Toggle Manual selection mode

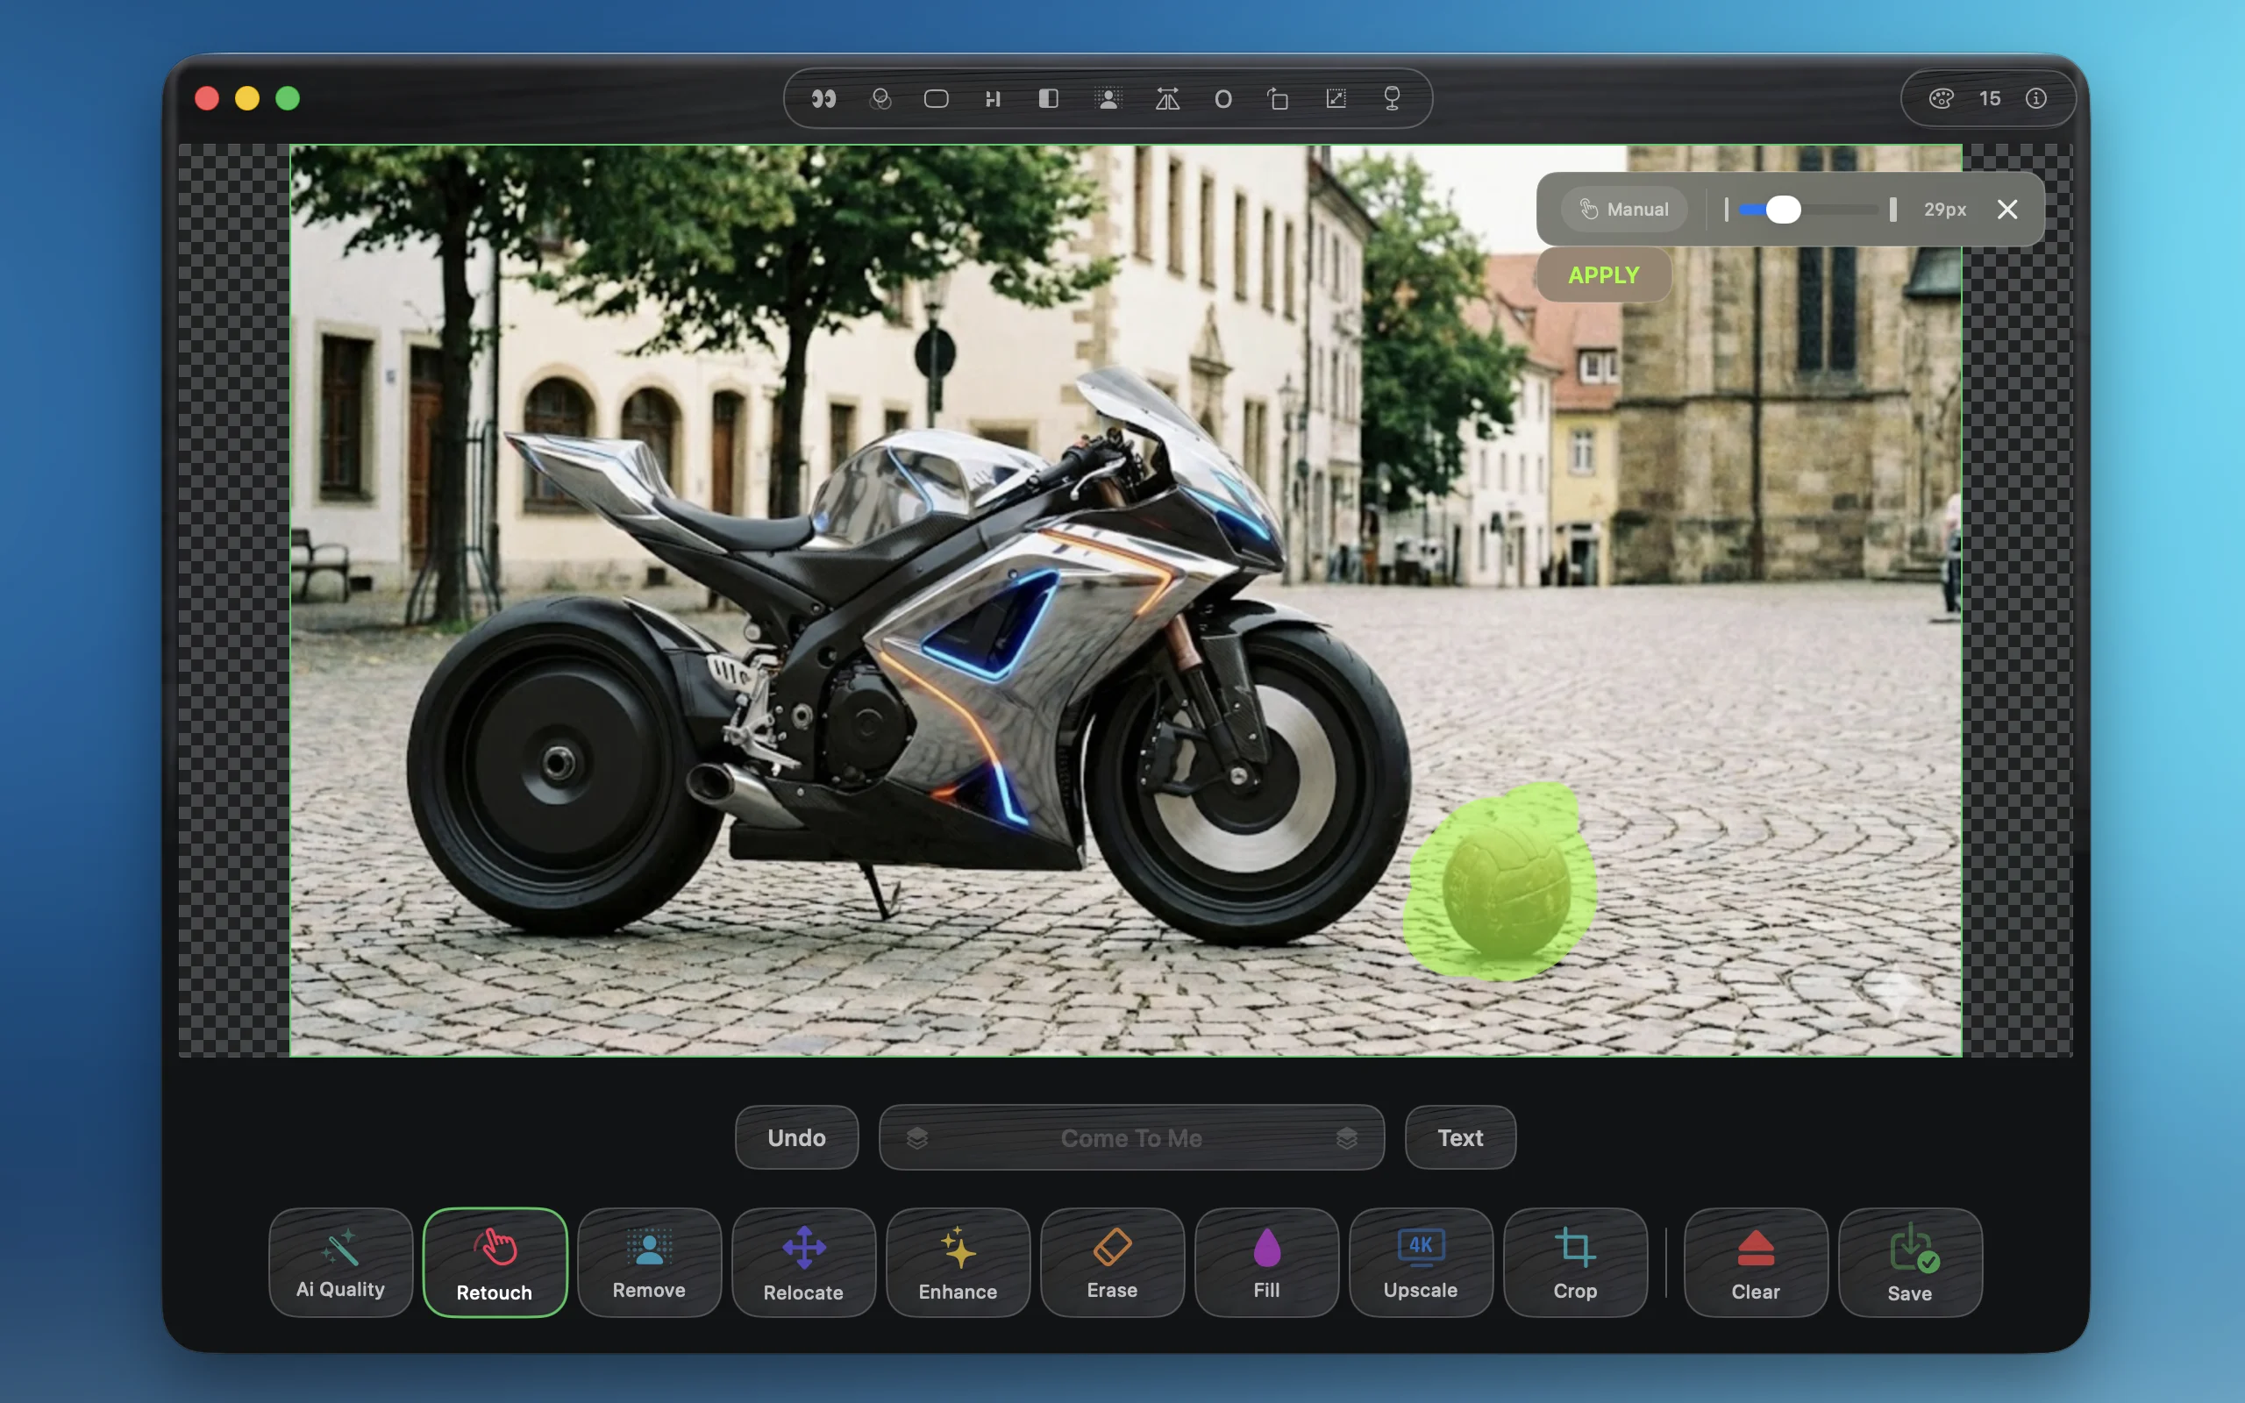1624,209
